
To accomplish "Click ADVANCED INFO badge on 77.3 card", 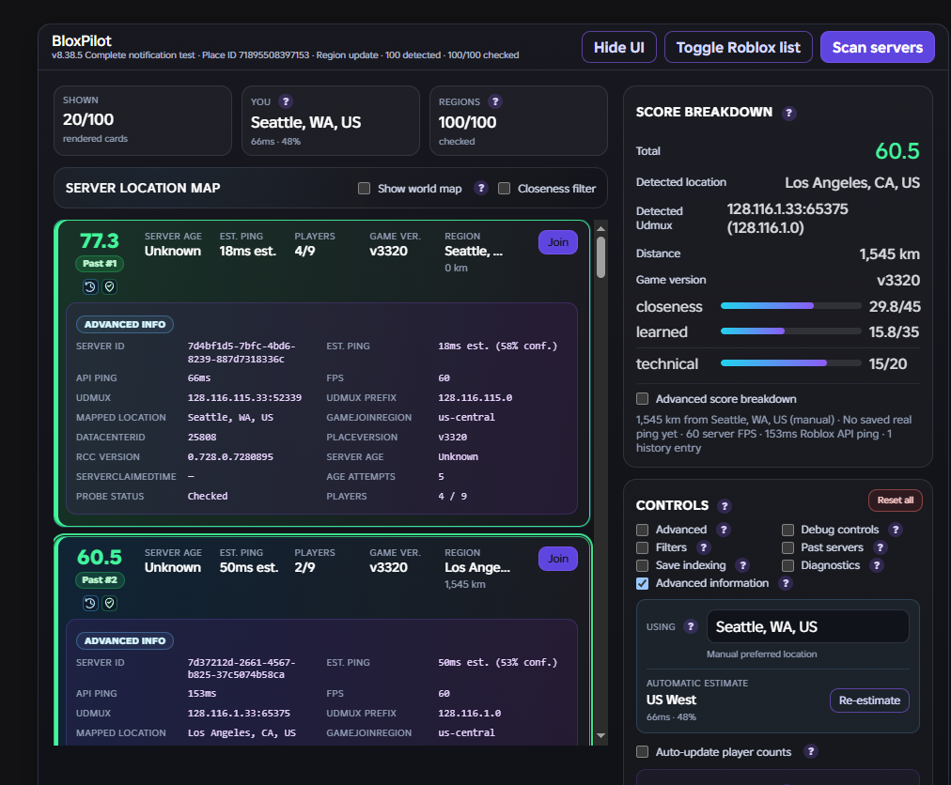I will 125,324.
